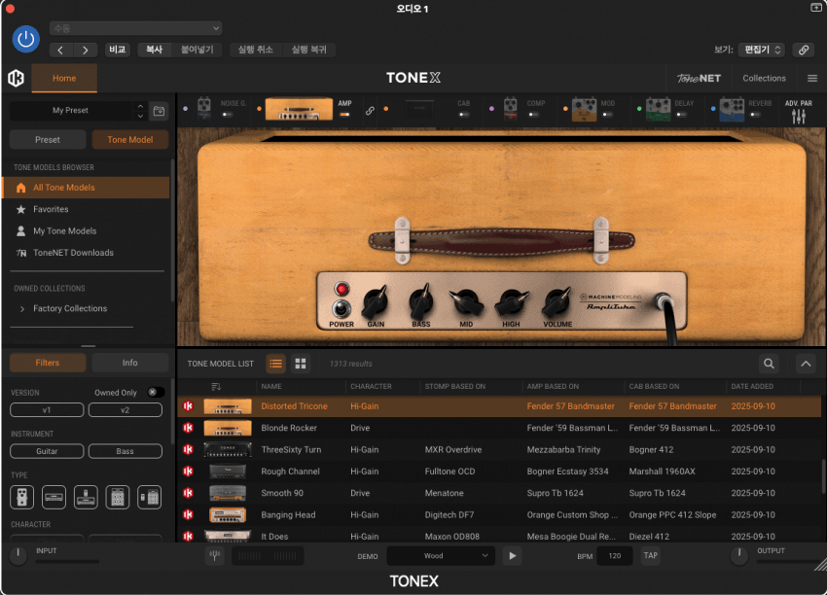The width and height of the screenshot is (827, 595).
Task: Expand Factory Collections tree
Action: [x=22, y=309]
